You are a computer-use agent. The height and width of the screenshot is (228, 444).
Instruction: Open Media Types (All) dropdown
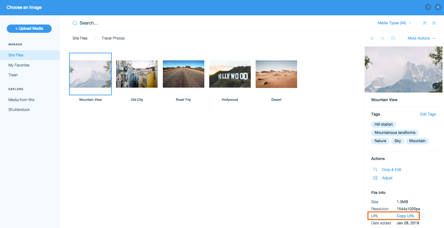point(394,23)
